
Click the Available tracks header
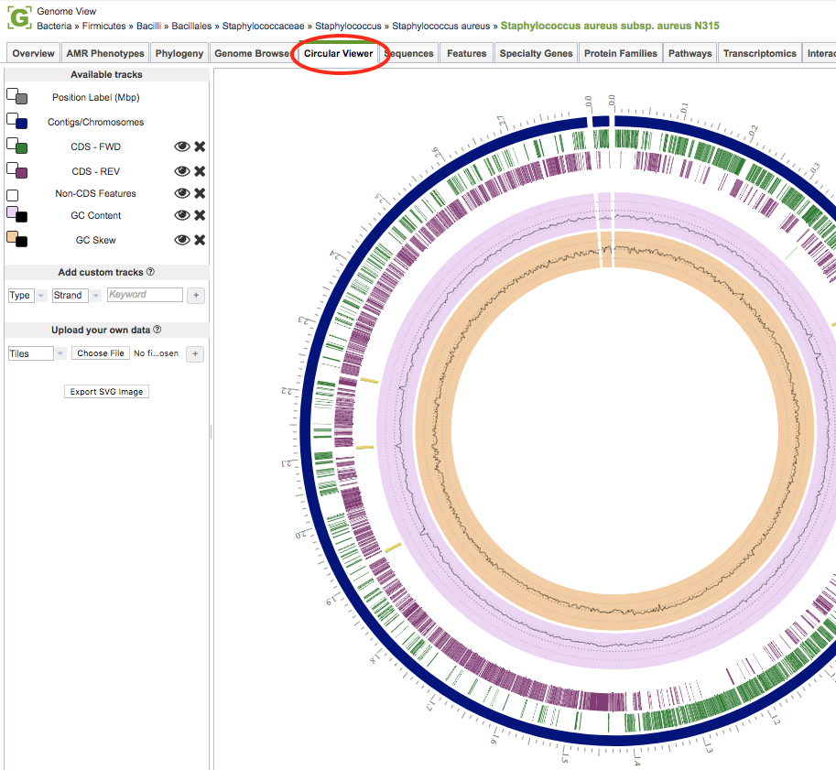[106, 75]
